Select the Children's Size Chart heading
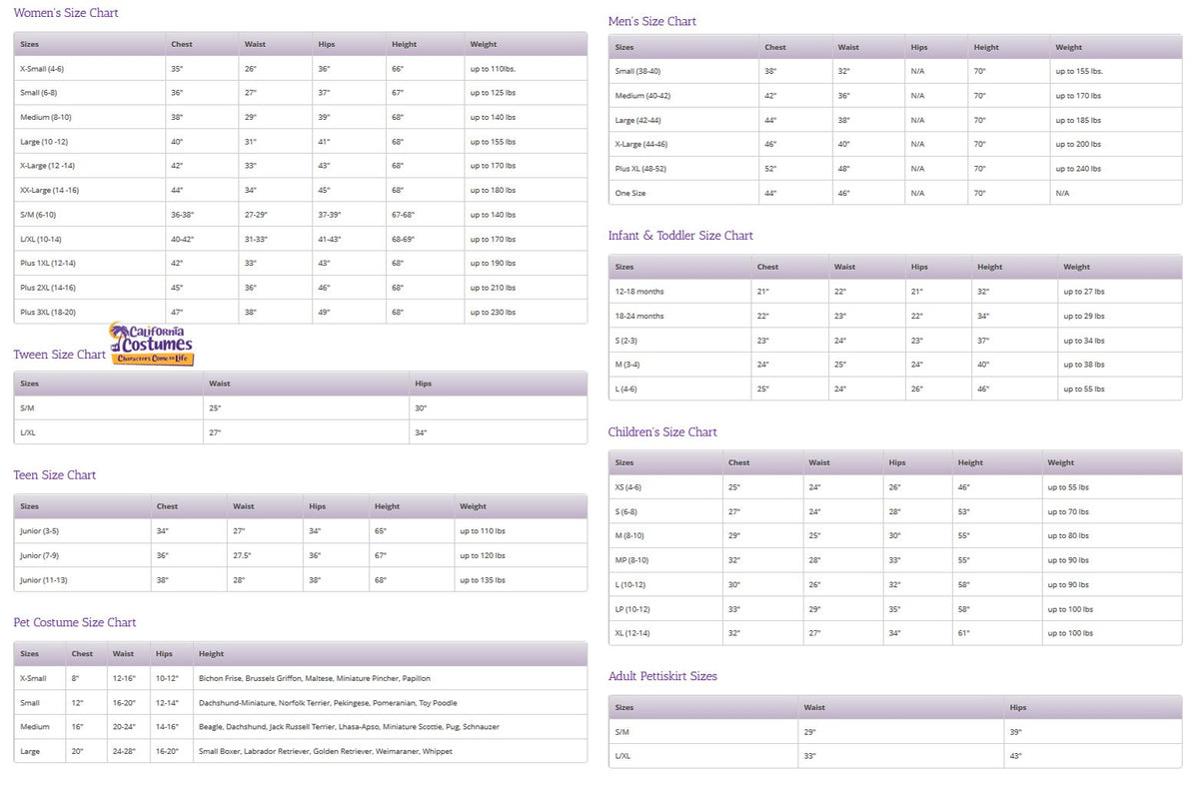Screen dimensions: 1199x790 (663, 432)
